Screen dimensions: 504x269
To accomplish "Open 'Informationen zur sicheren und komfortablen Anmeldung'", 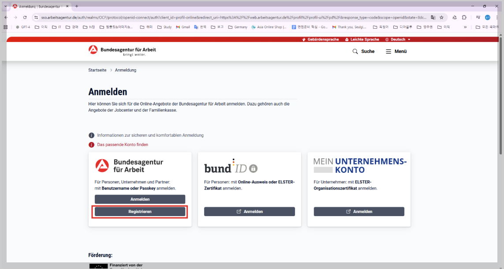I will [x=150, y=135].
